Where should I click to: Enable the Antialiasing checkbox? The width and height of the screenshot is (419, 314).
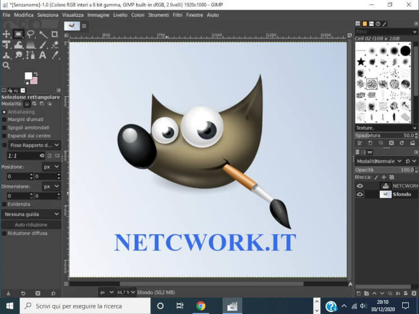coord(4,112)
